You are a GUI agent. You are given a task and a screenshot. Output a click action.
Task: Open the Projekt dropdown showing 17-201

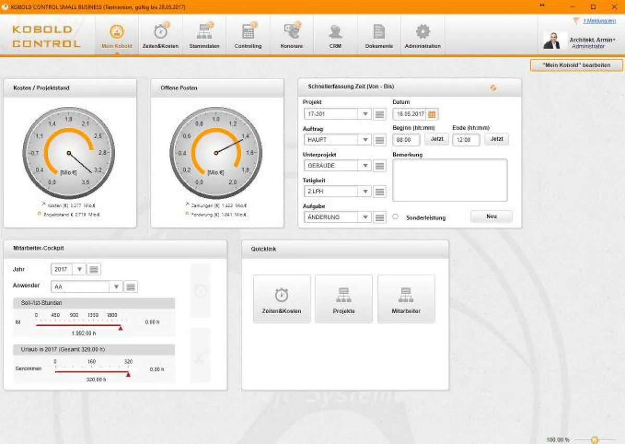(365, 114)
